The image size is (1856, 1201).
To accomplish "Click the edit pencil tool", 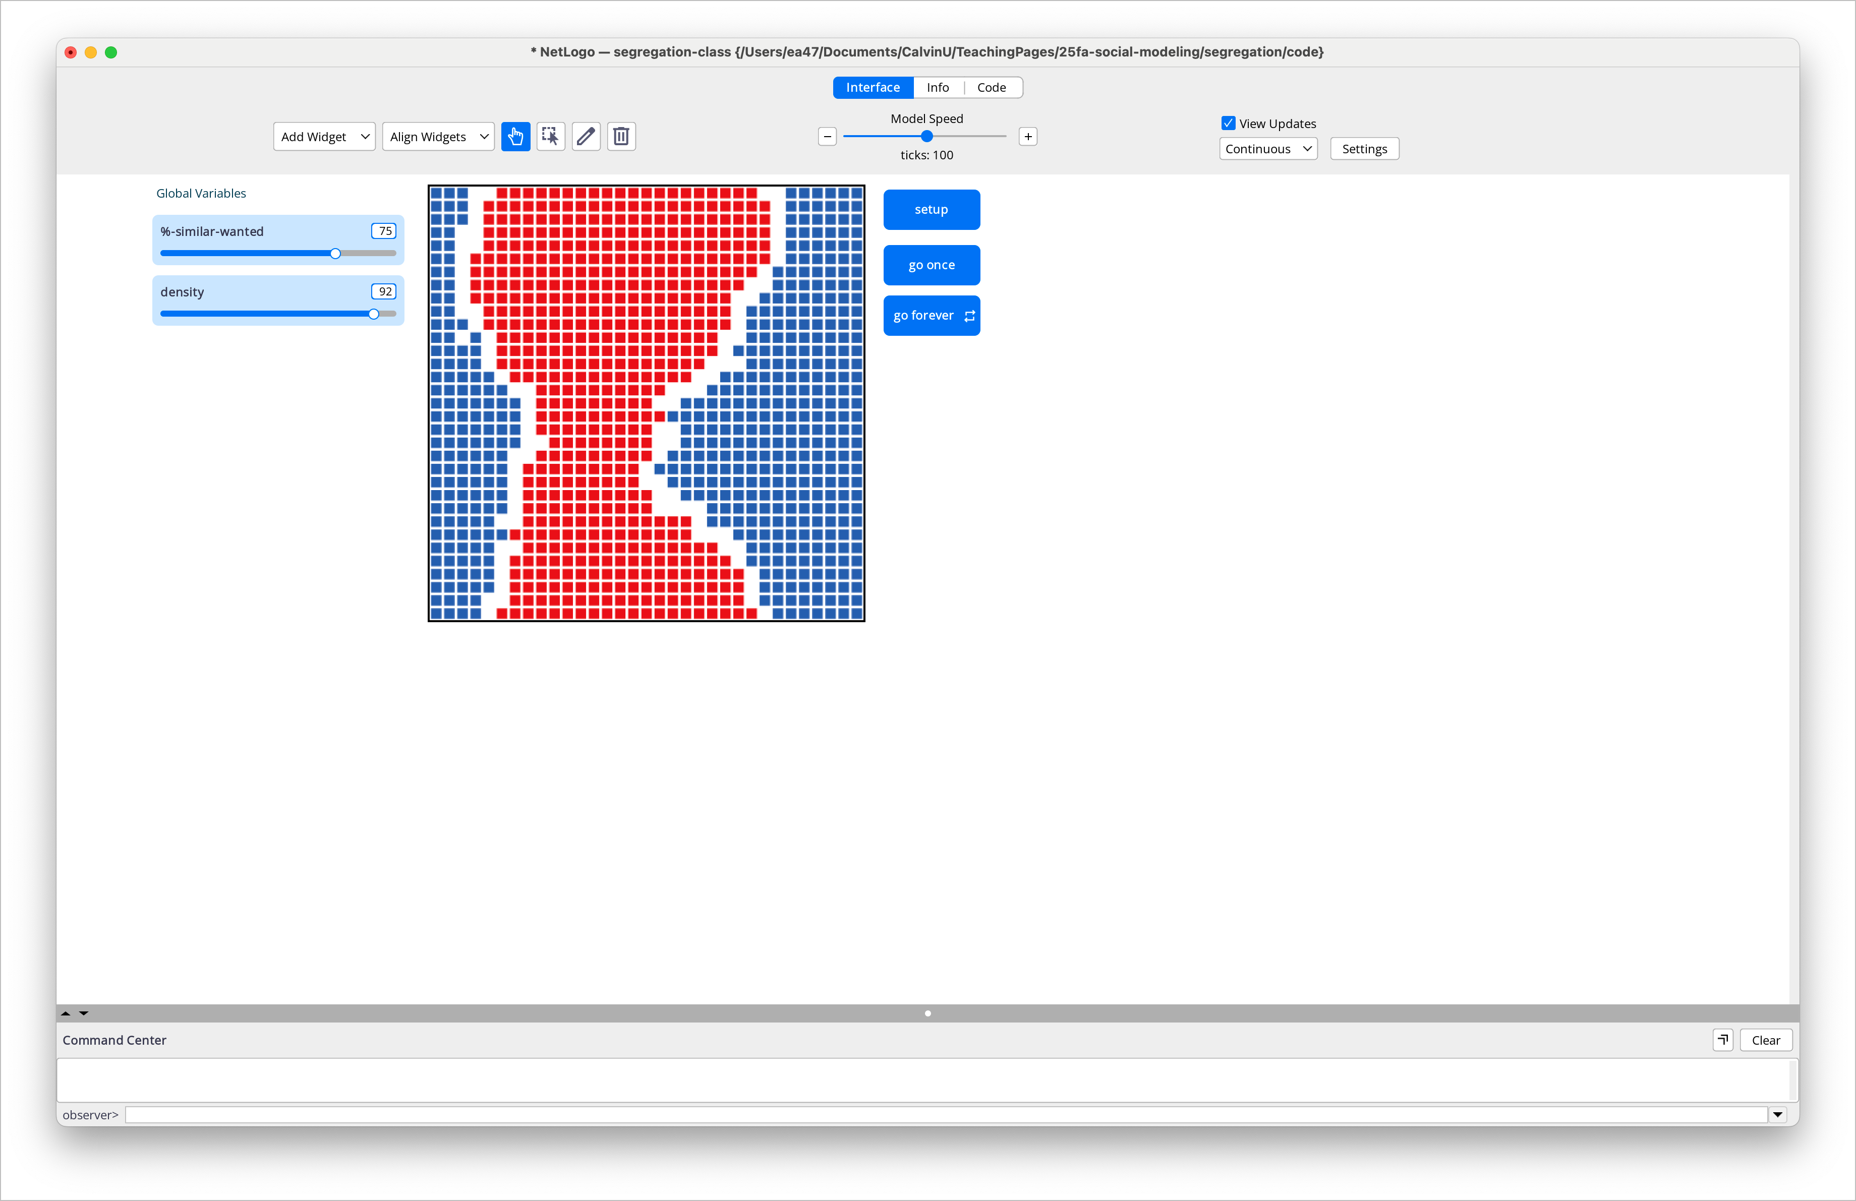I will coord(586,137).
